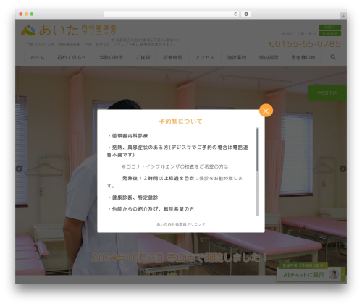
Task: Click the ・他院からの紹介及び、転院希望の方 line
Action: click(x=151, y=209)
